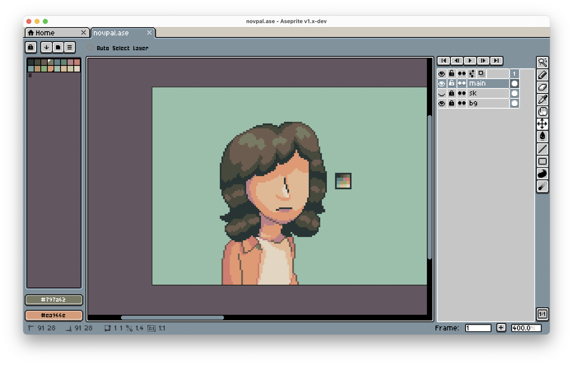Click the sort palette down-arrow button
This screenshot has width=573, height=365.
(46, 47)
